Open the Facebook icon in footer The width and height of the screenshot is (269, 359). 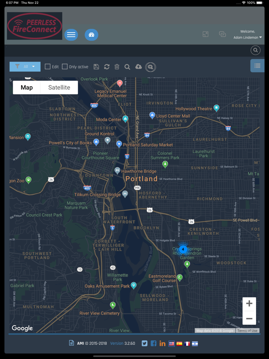(x=153, y=343)
